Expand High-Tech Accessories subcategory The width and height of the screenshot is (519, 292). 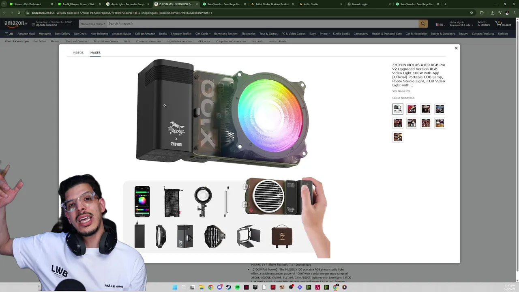click(x=180, y=41)
